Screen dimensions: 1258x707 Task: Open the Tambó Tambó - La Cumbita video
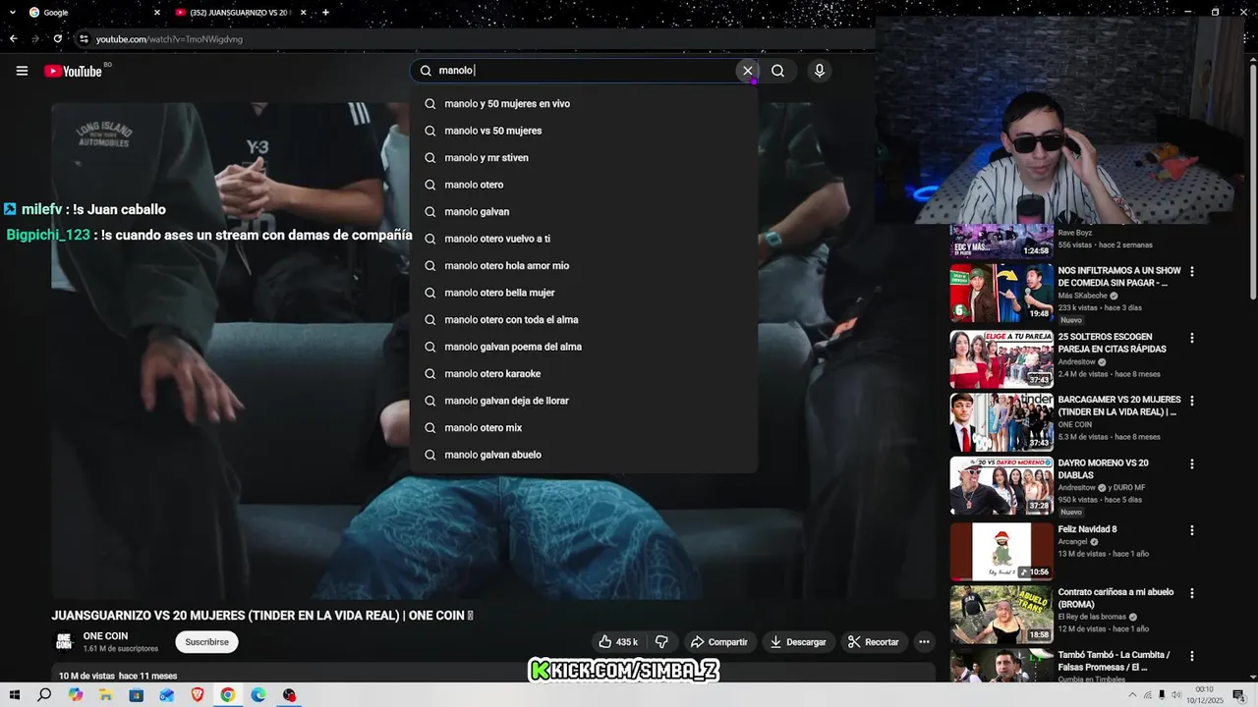click(x=1114, y=660)
